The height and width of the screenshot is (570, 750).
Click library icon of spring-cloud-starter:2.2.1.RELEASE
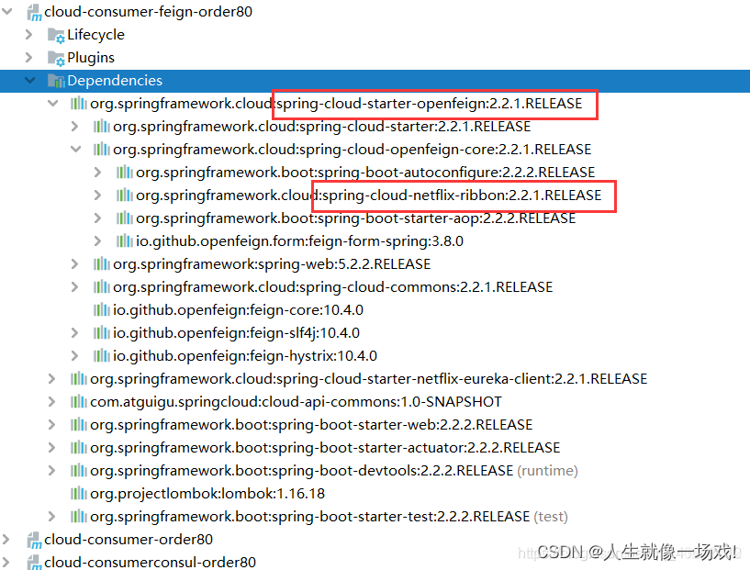101,127
